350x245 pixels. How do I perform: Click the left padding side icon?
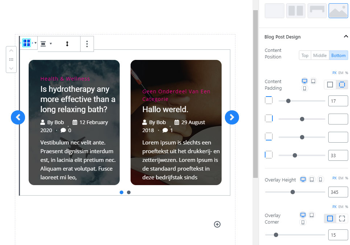[x=269, y=155]
